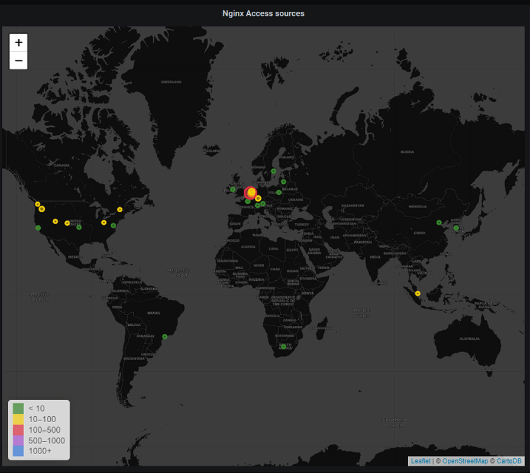Viewport: 530px width, 473px height.
Task: Select the green marker in Texas area
Action: point(79,228)
